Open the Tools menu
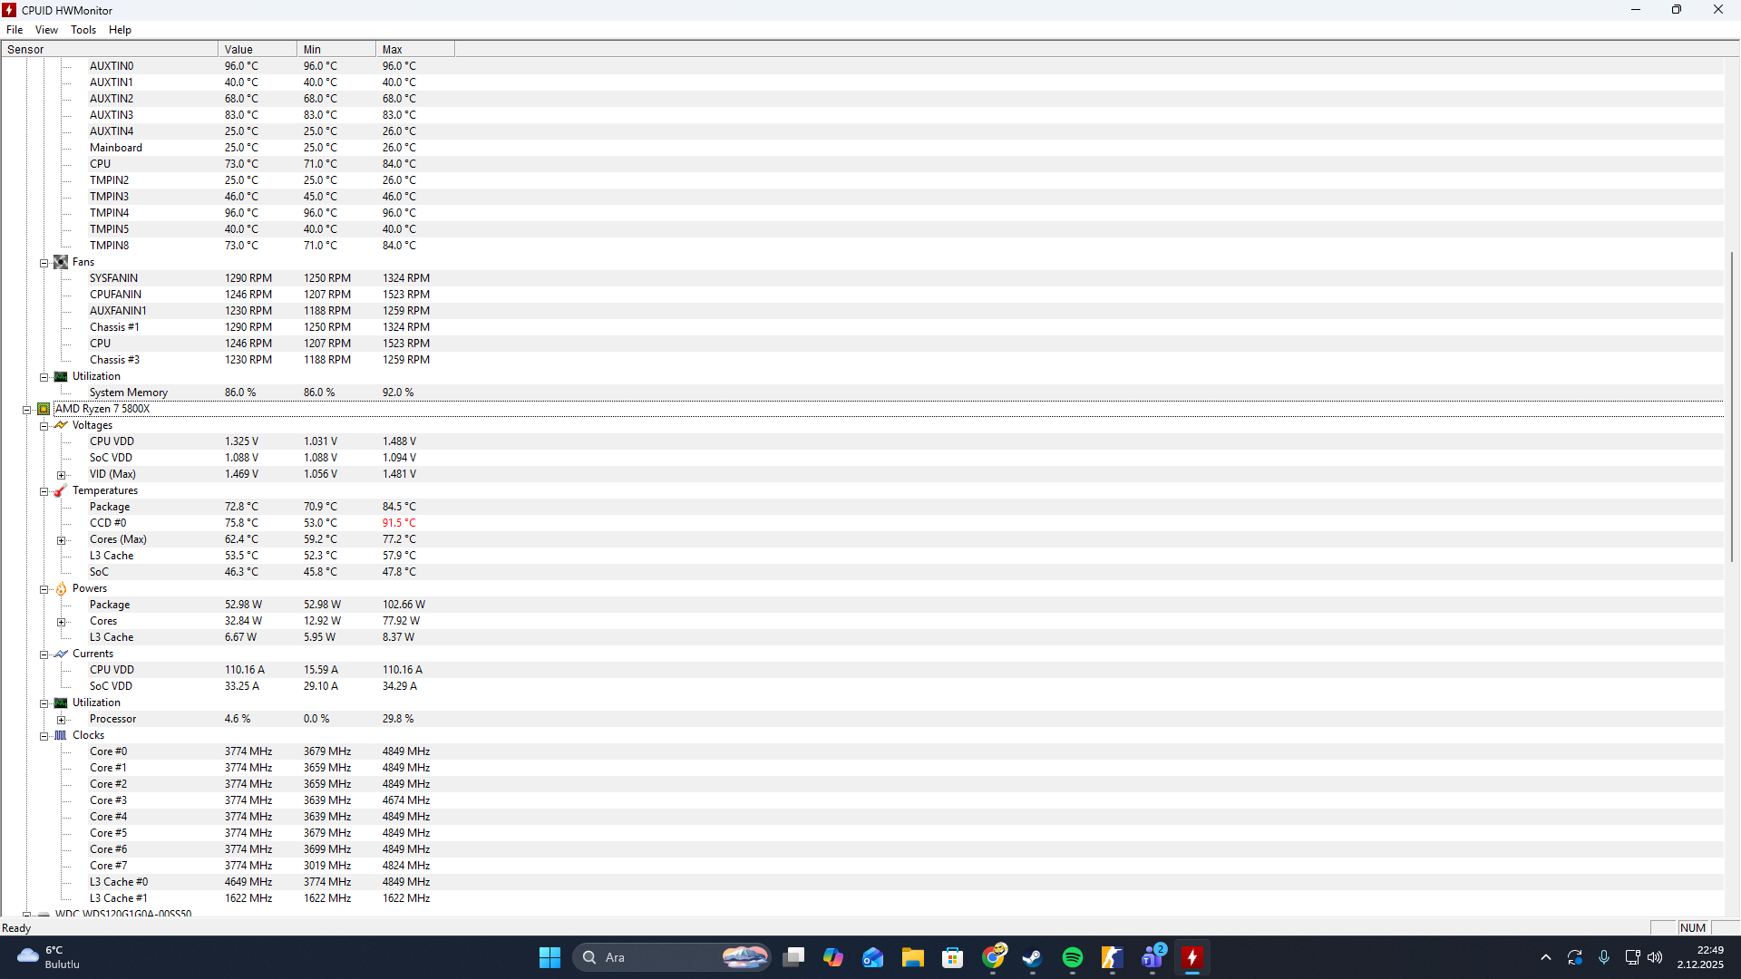The width and height of the screenshot is (1741, 979). [83, 30]
